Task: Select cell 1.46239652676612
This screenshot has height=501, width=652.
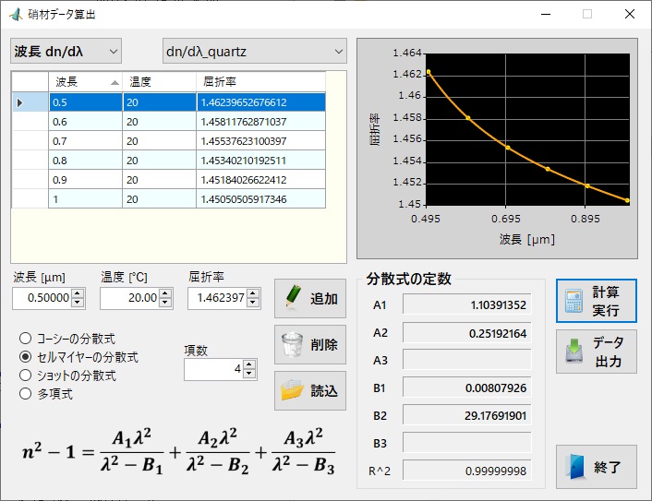Action: (260, 102)
